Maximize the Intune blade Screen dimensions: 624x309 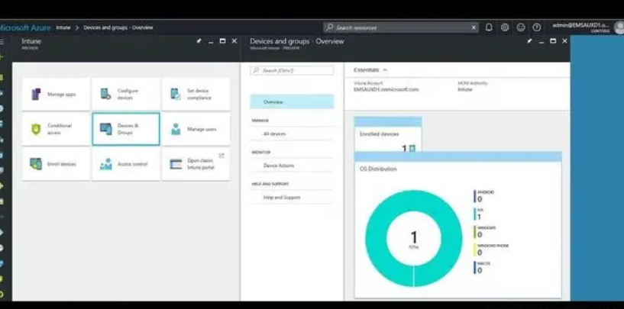(x=222, y=41)
